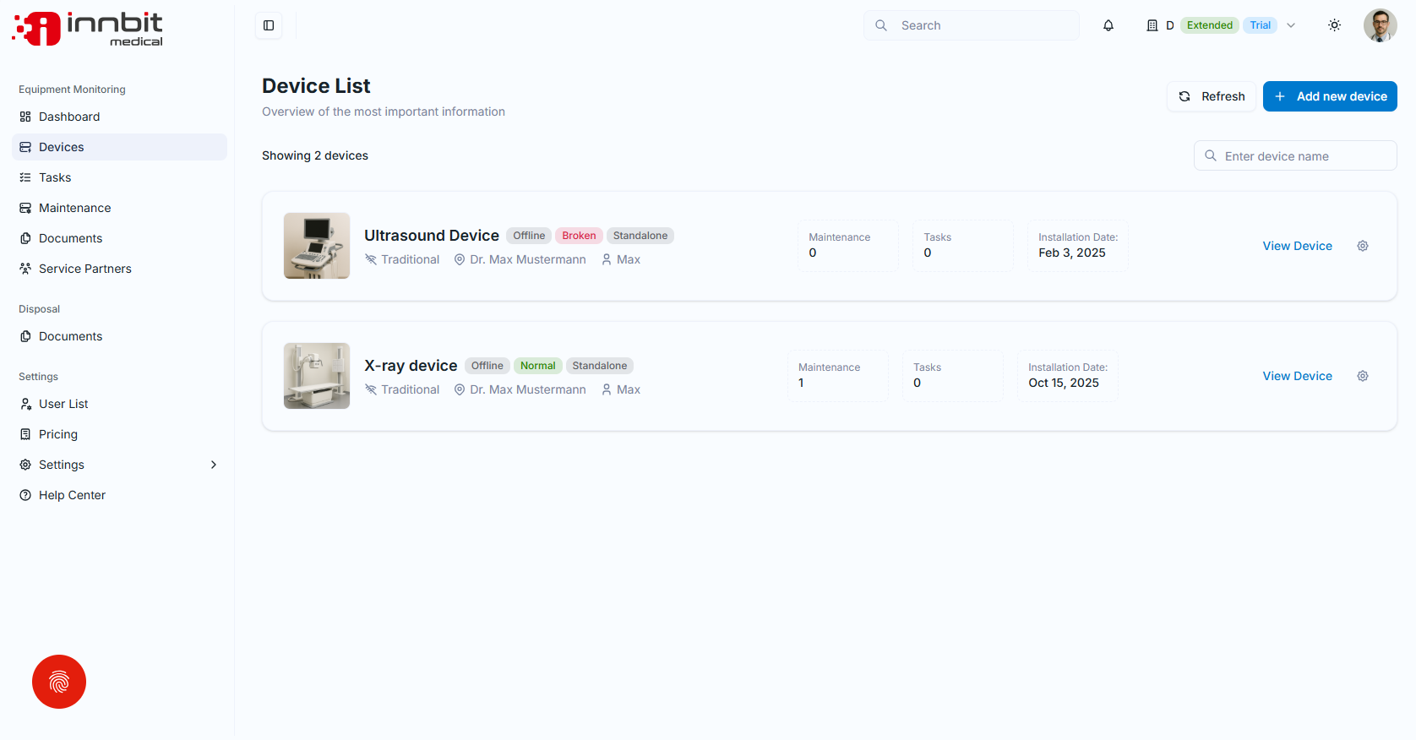Click the Ultrasound Device Tasks count box
Screen dimensions: 1416x740
point(963,246)
